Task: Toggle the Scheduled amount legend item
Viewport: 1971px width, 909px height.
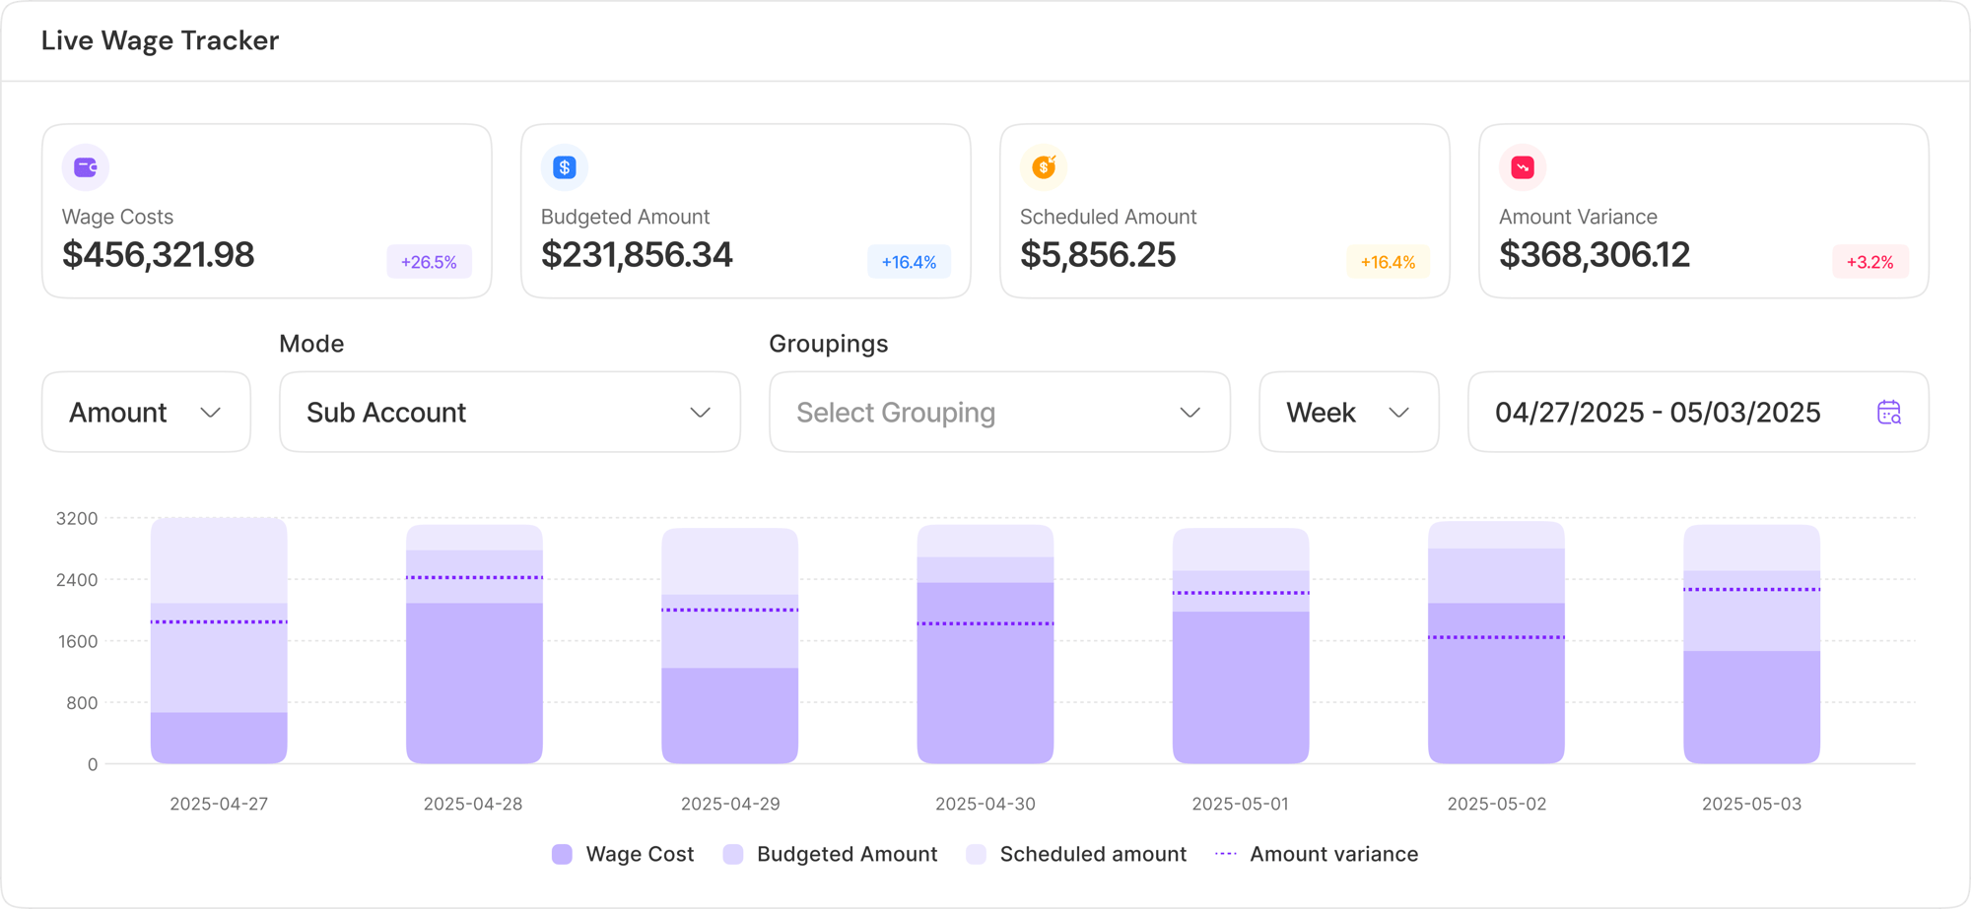Action: pyautogui.click(x=1074, y=854)
